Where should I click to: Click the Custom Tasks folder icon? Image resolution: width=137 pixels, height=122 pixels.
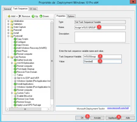15,93
